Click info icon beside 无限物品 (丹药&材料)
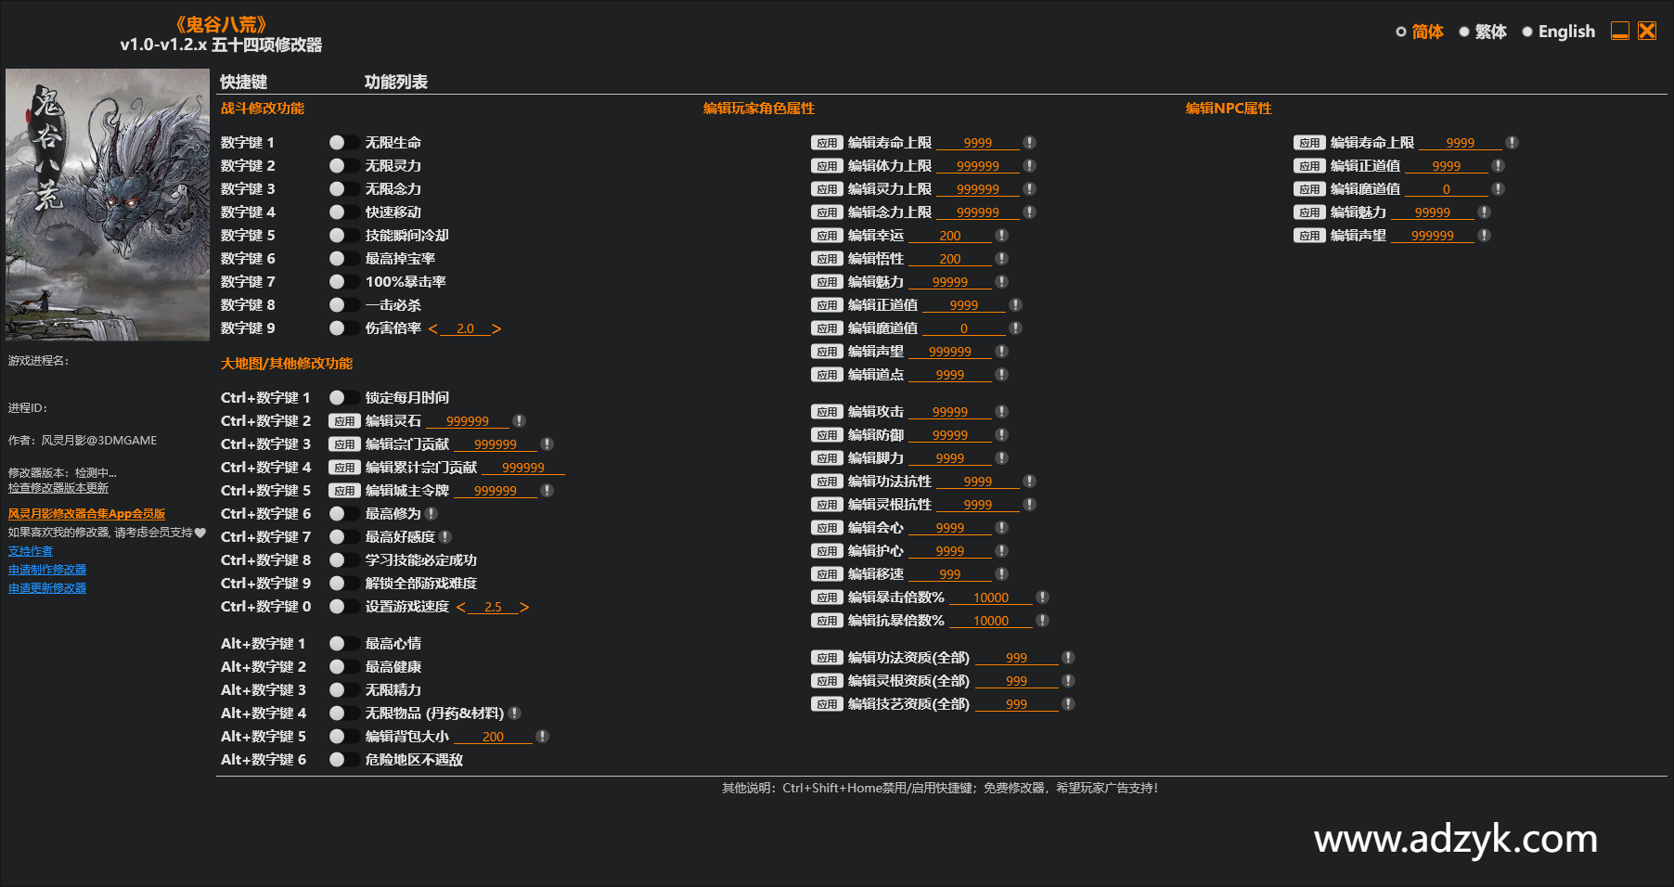 coord(515,713)
